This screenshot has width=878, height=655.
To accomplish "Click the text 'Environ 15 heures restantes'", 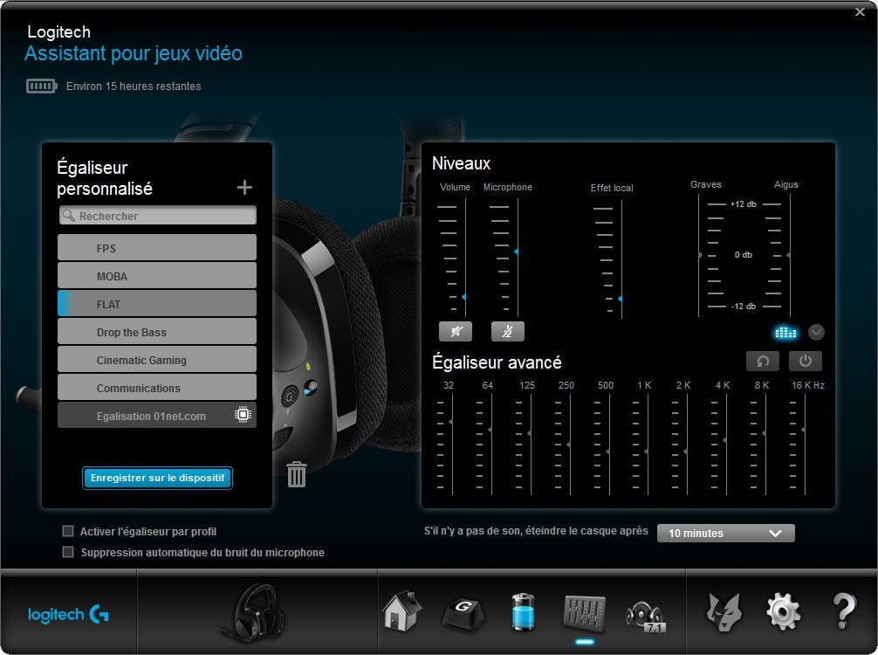I will (134, 86).
